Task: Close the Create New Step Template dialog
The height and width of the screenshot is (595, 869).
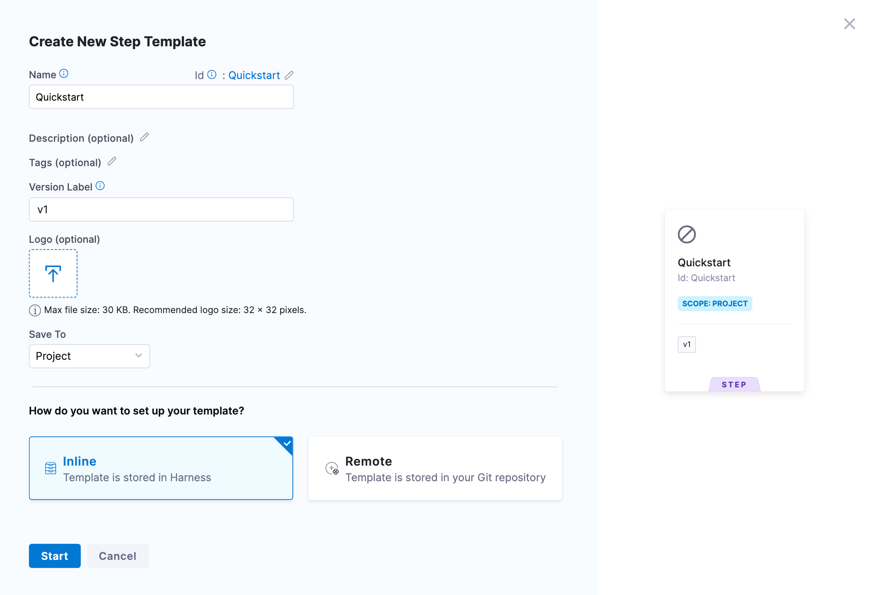Action: 849,24
